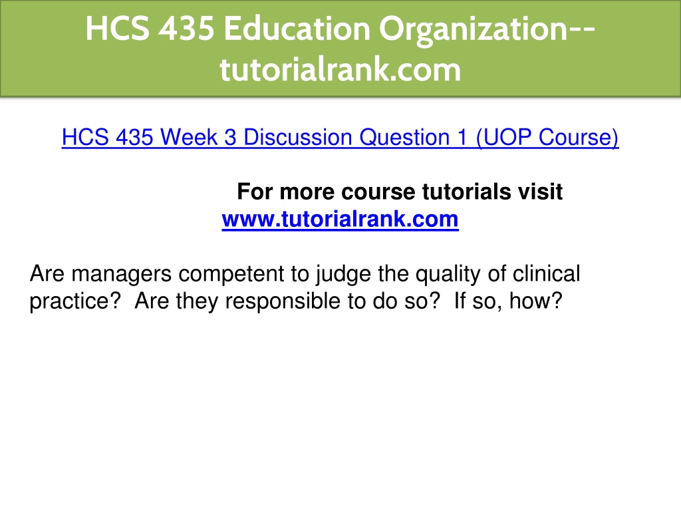Visit the www.tutorialrank.com hyperlink
The image size is (681, 511).
point(340,219)
